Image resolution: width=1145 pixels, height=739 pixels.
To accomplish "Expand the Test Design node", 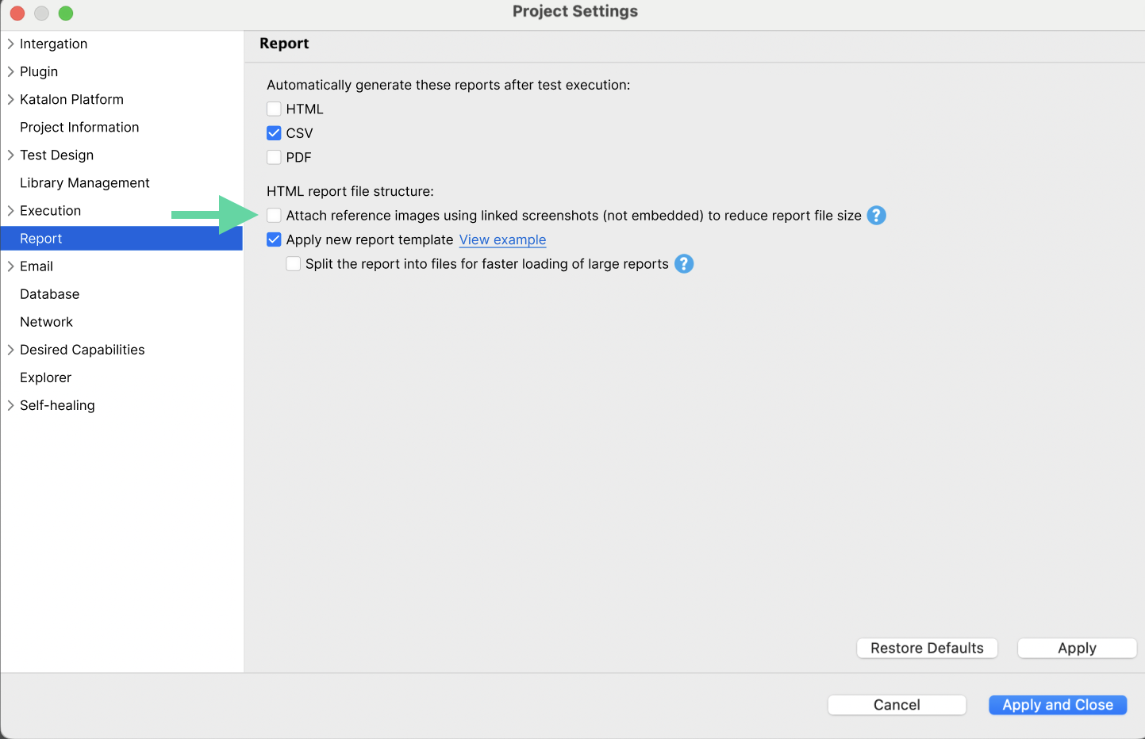I will coord(10,155).
